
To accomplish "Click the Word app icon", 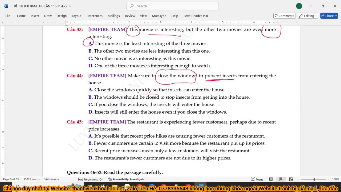I will pyautogui.click(x=6, y=6).
